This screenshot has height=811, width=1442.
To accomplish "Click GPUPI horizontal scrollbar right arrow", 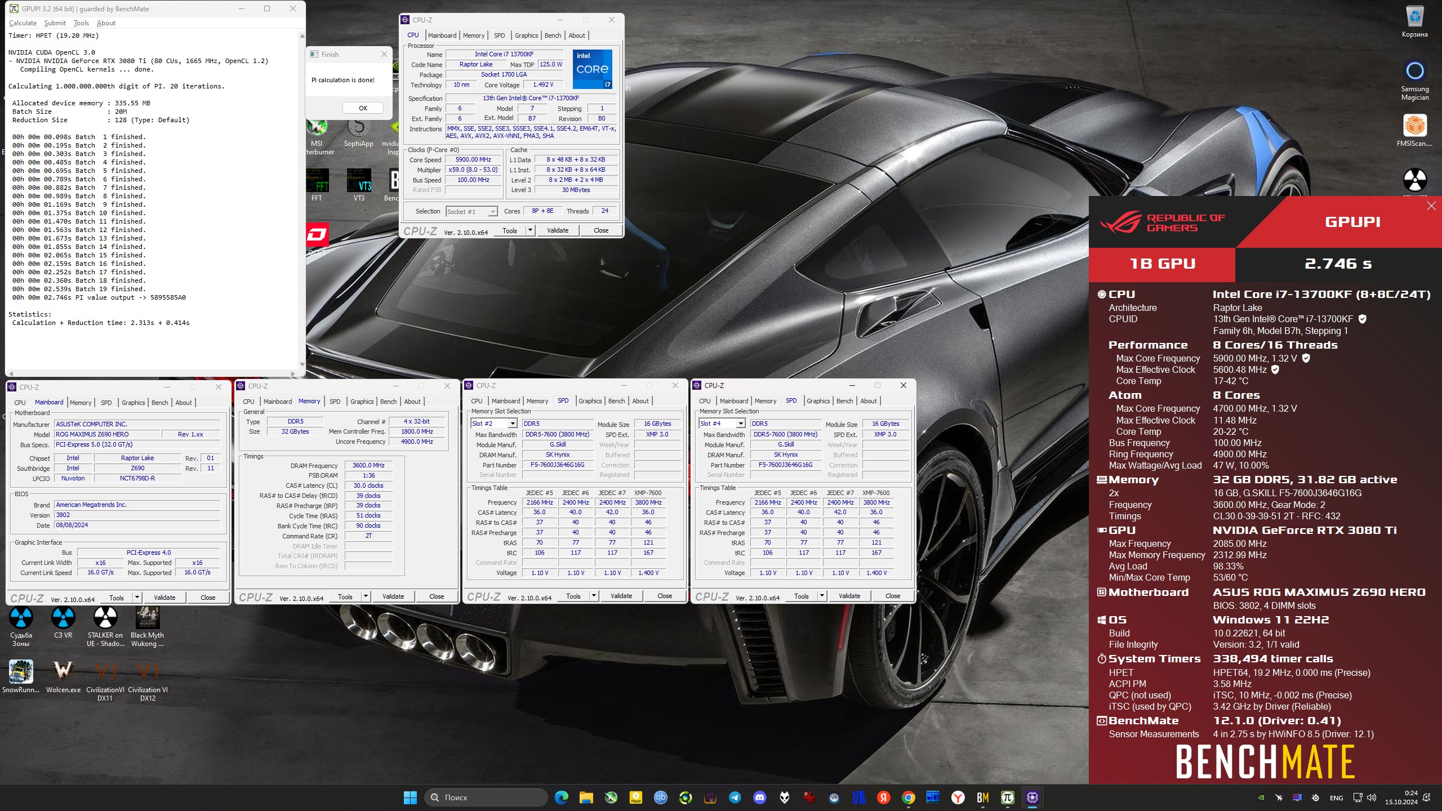I will (293, 373).
